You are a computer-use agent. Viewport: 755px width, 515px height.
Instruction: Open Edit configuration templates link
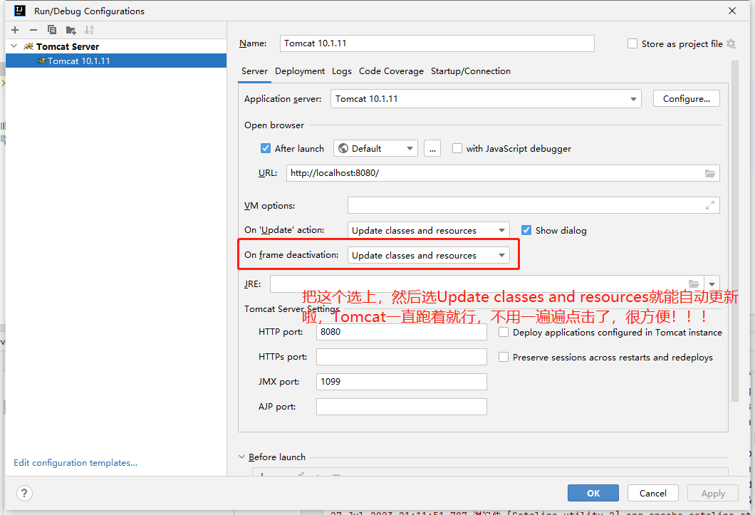[x=75, y=462]
